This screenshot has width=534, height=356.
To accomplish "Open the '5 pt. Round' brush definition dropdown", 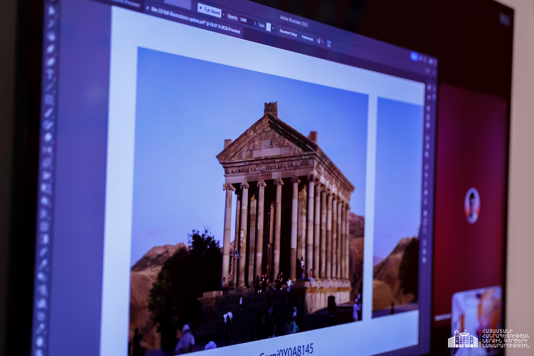I will point(223,14).
